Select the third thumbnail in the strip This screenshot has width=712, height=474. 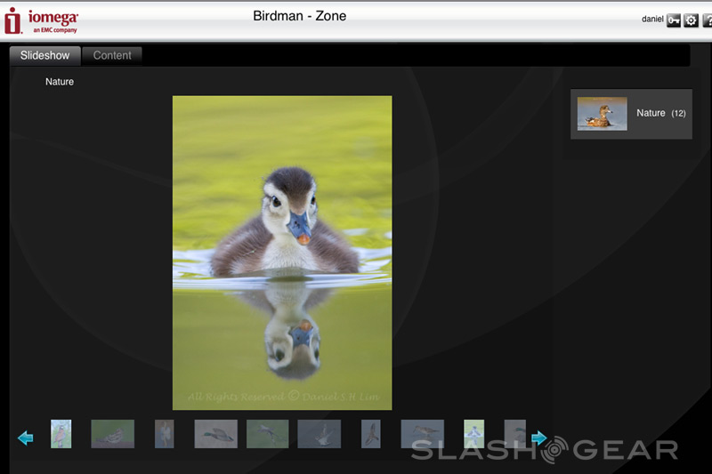coord(164,434)
